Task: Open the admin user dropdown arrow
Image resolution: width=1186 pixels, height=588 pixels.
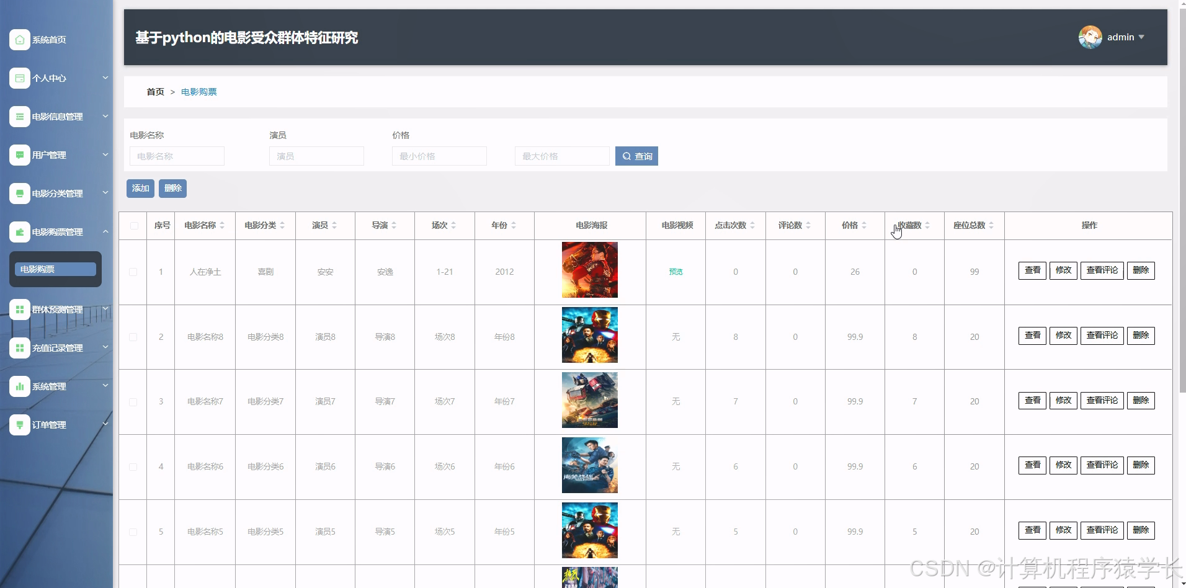Action: point(1141,37)
